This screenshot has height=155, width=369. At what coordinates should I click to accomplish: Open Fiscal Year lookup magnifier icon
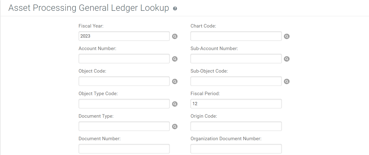point(175,36)
